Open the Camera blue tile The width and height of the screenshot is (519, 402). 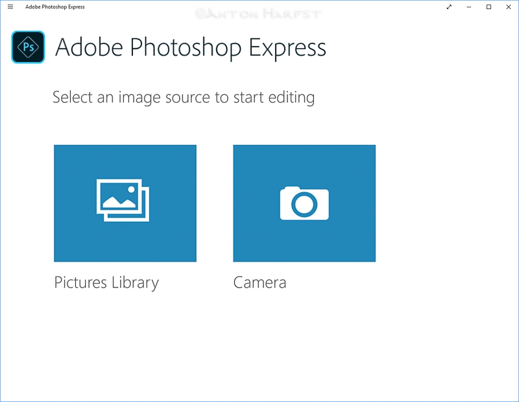[304, 203]
